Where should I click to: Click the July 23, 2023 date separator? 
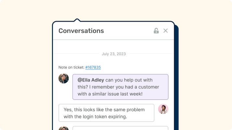114,54
